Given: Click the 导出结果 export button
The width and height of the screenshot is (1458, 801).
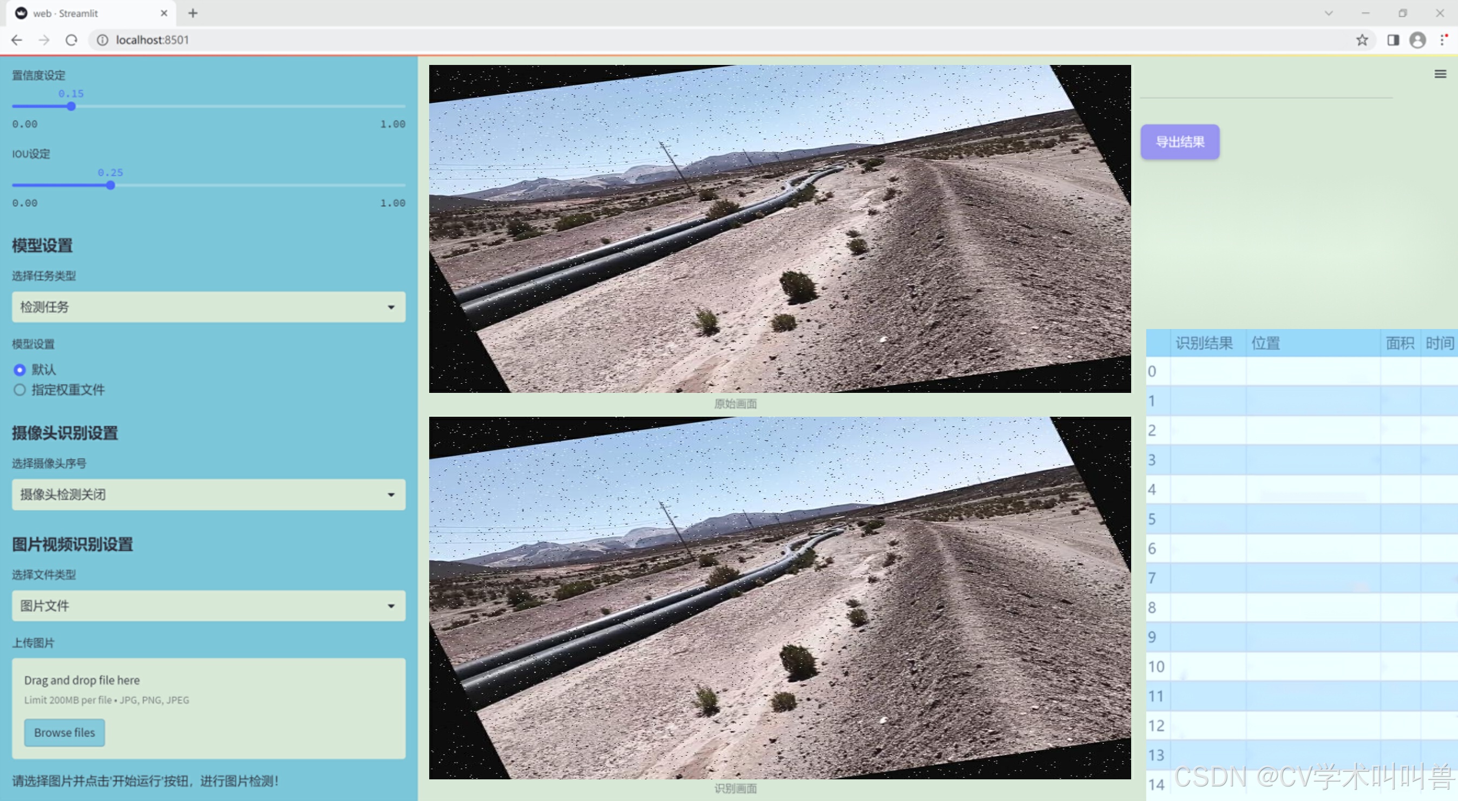Looking at the screenshot, I should point(1179,142).
